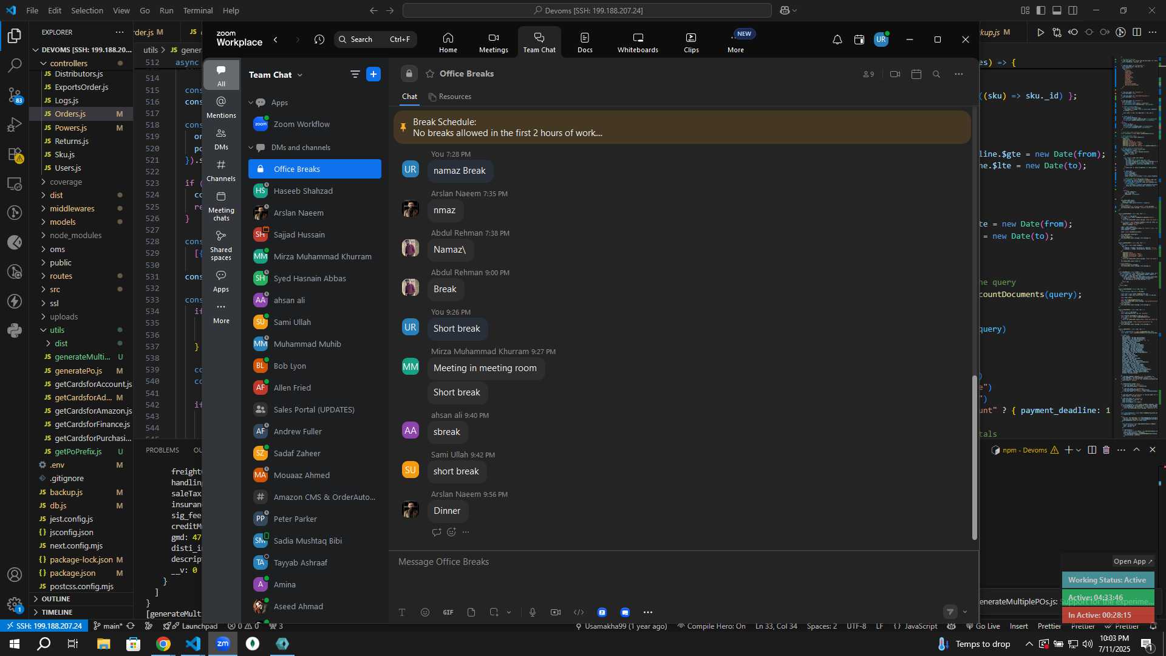The image size is (1166, 656).
Task: Switch to Meetings tab in Zoom
Action: 493,43
